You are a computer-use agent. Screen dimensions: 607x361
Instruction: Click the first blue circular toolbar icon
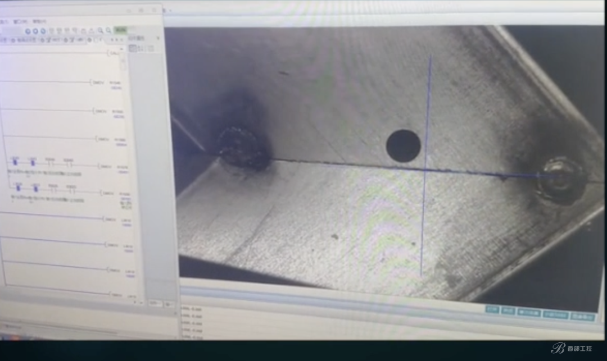pos(28,31)
